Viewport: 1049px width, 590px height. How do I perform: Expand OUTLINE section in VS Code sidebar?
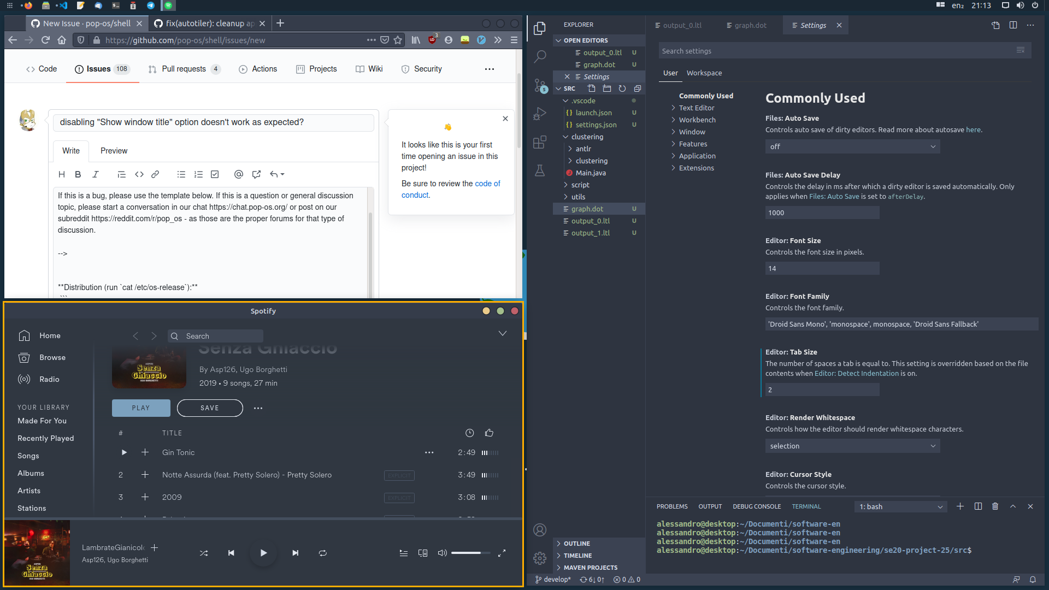tap(576, 544)
